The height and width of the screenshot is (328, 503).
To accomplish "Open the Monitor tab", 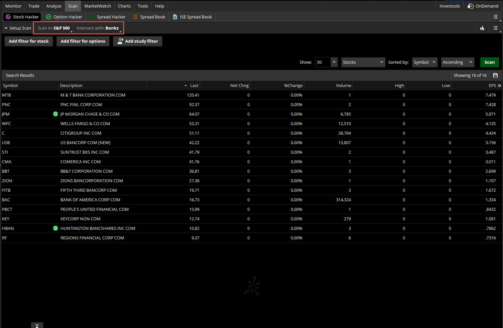I will (x=13, y=6).
